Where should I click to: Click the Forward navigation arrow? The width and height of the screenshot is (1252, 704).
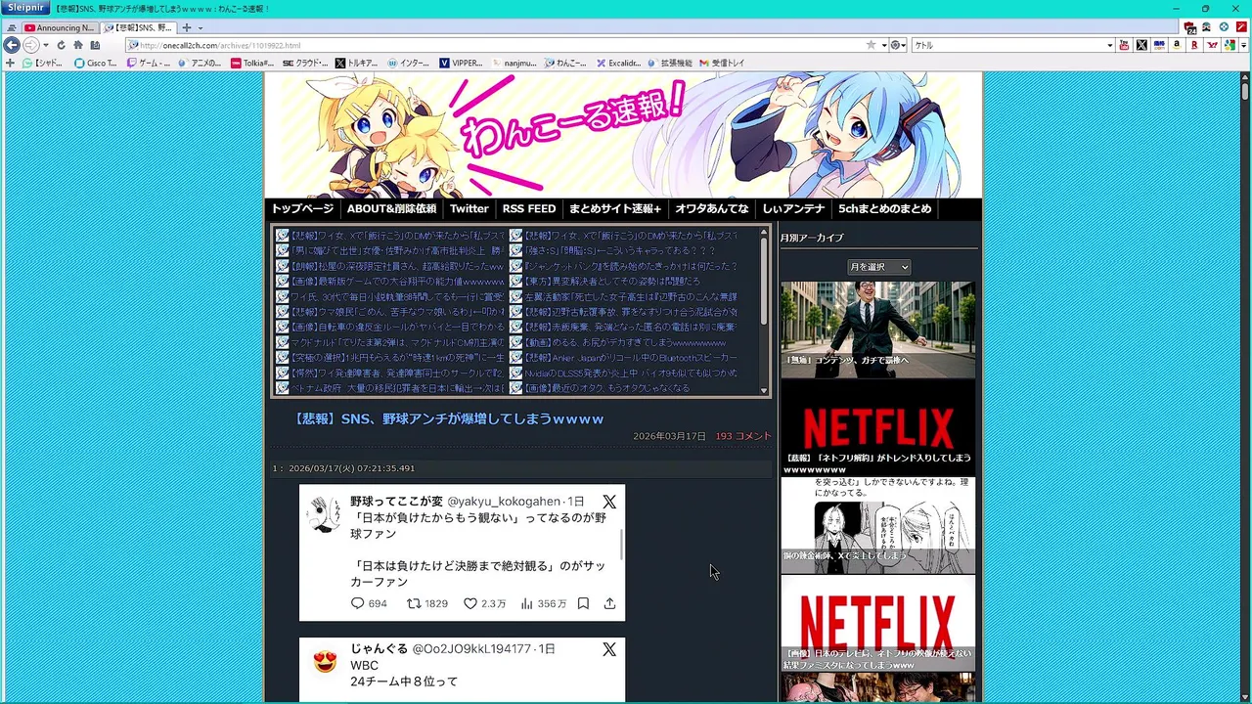(31, 45)
